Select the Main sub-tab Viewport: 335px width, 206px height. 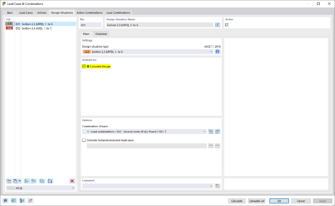(x=86, y=34)
